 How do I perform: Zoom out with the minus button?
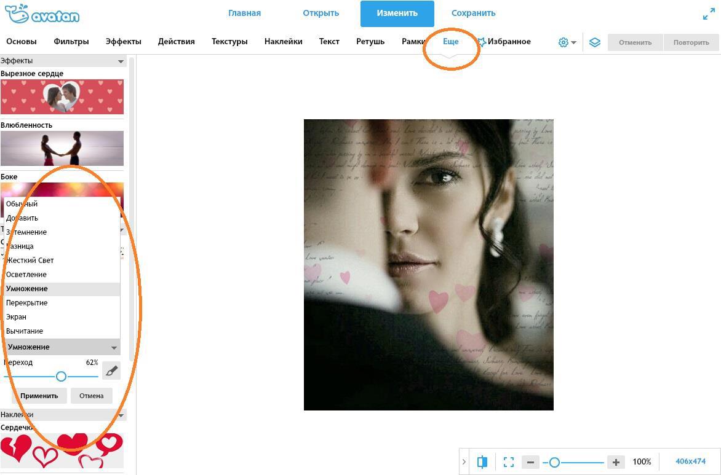click(x=530, y=461)
